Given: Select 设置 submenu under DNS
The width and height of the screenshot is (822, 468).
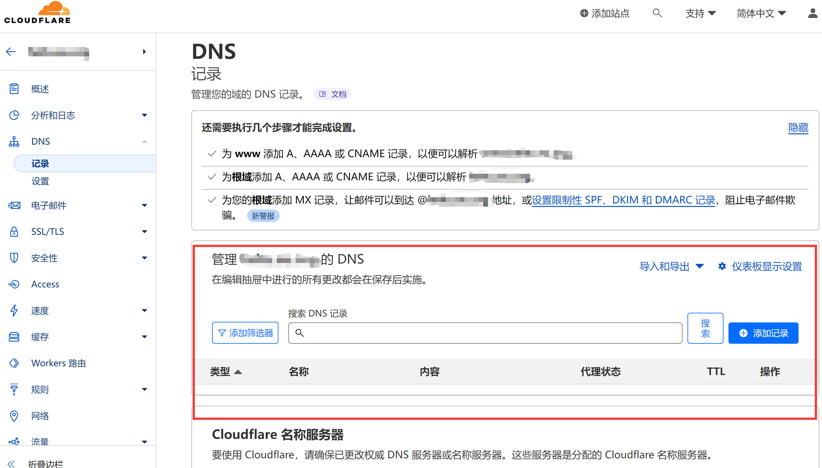Looking at the screenshot, I should tap(40, 181).
